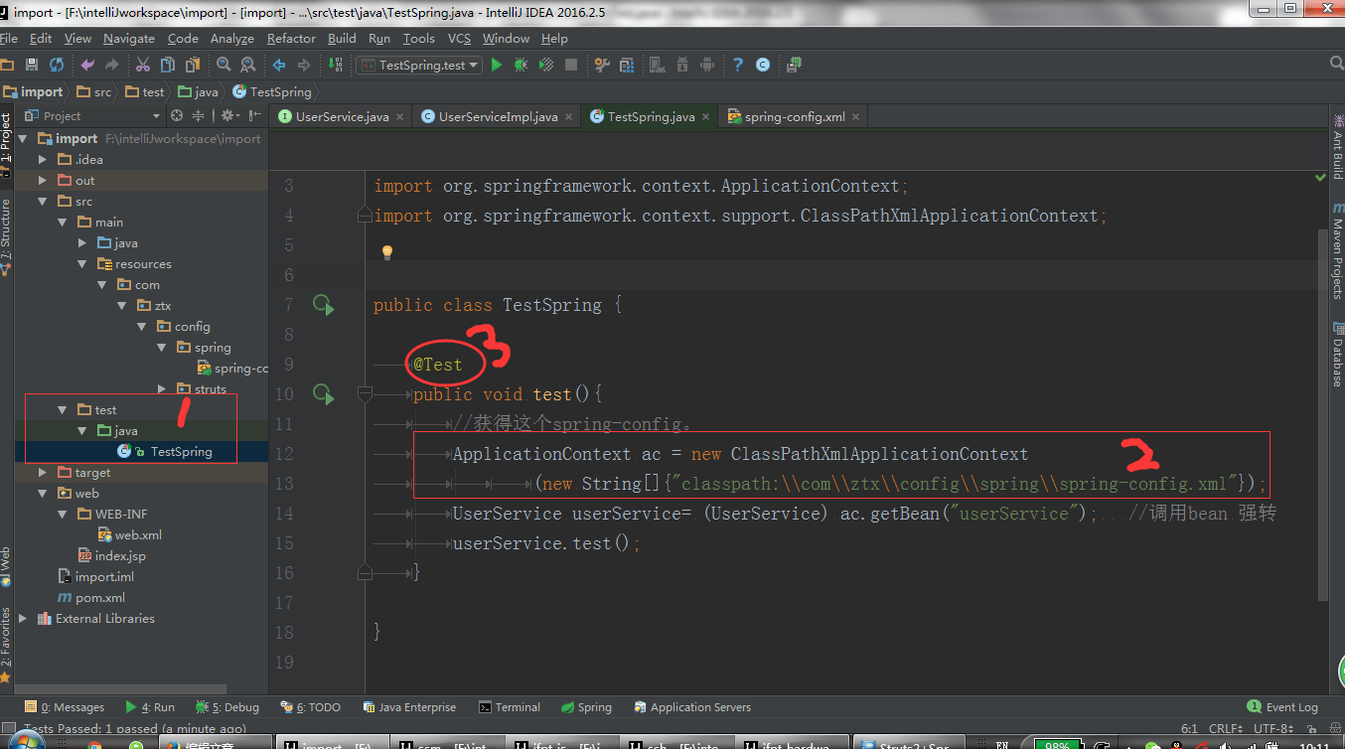Click the Find magnifier icon
Screen dimensions: 1345x749
(x=224, y=65)
